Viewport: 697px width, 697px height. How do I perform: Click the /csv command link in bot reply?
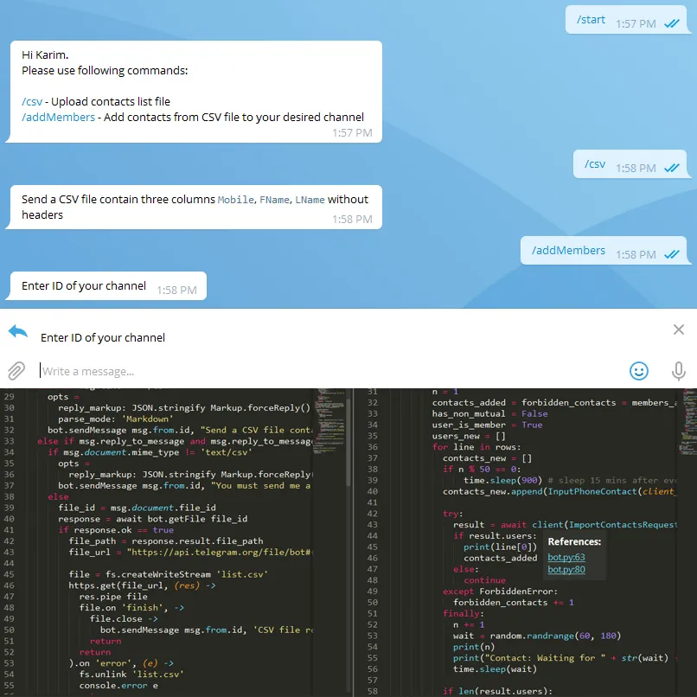click(32, 101)
